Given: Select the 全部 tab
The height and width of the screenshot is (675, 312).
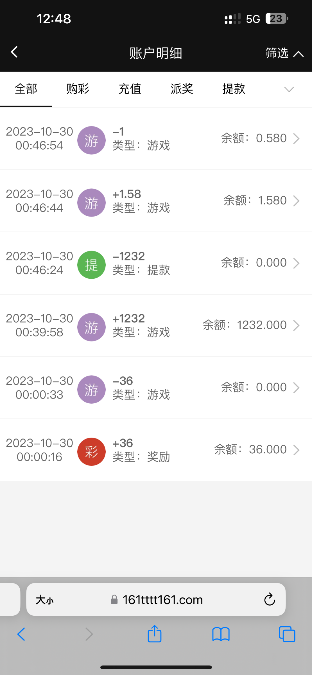Looking at the screenshot, I should 26,89.
